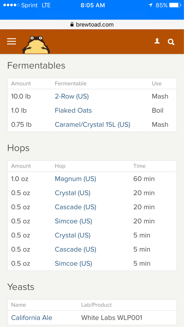Tap the blue Google Maps location banner
The height and width of the screenshot is (327, 184).
[92, 15]
